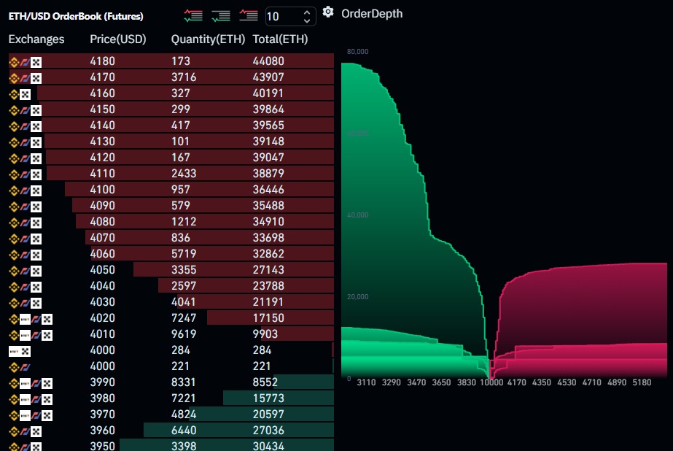
Task: Click the 80,000 y-axis label
Action: (x=357, y=52)
